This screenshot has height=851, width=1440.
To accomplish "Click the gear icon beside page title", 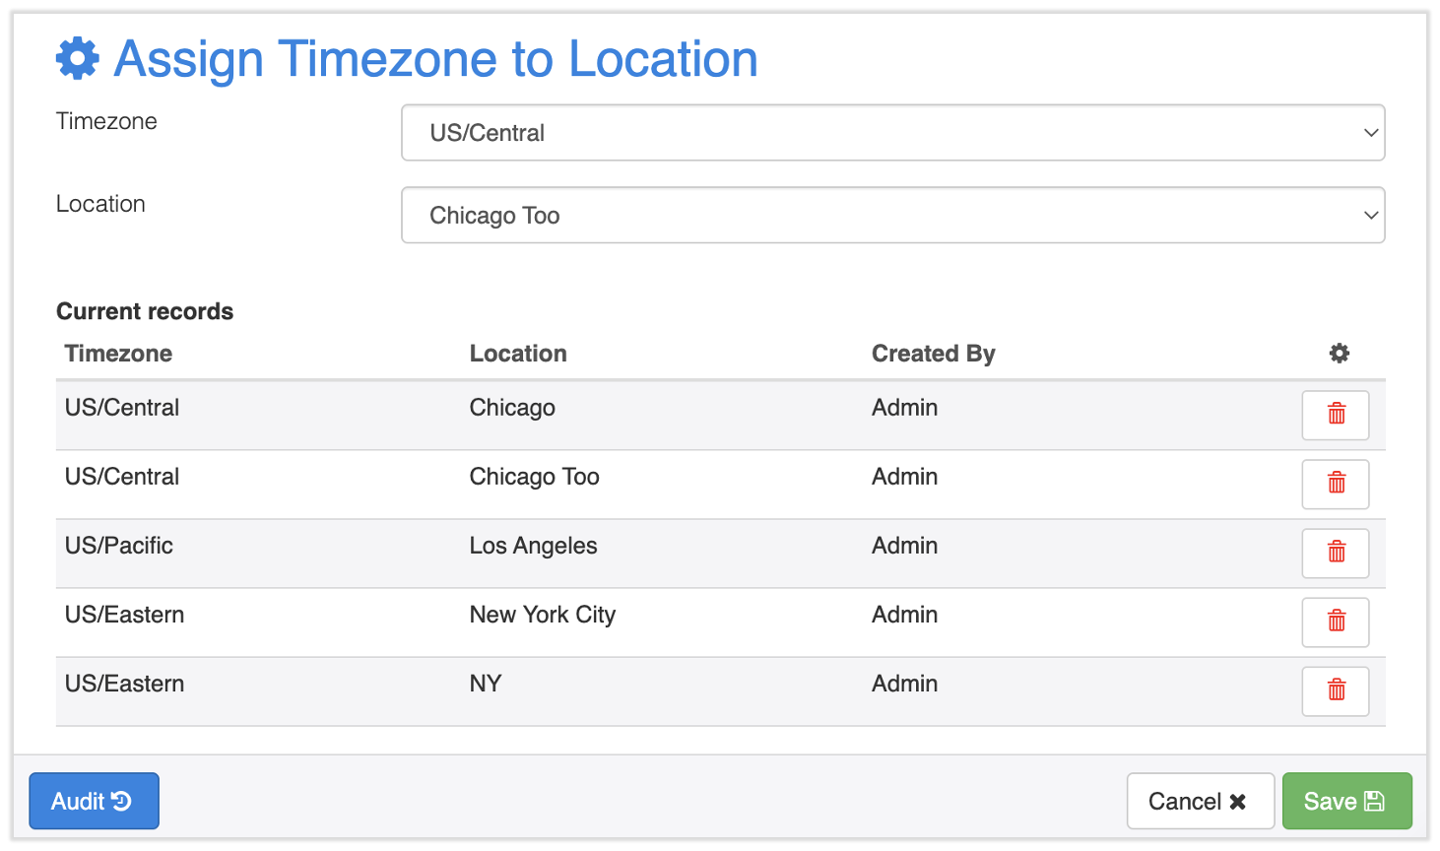I will [78, 59].
